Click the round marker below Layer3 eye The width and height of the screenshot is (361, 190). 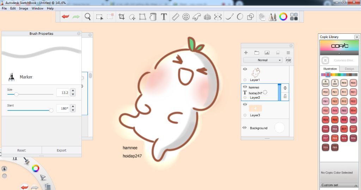point(245,115)
